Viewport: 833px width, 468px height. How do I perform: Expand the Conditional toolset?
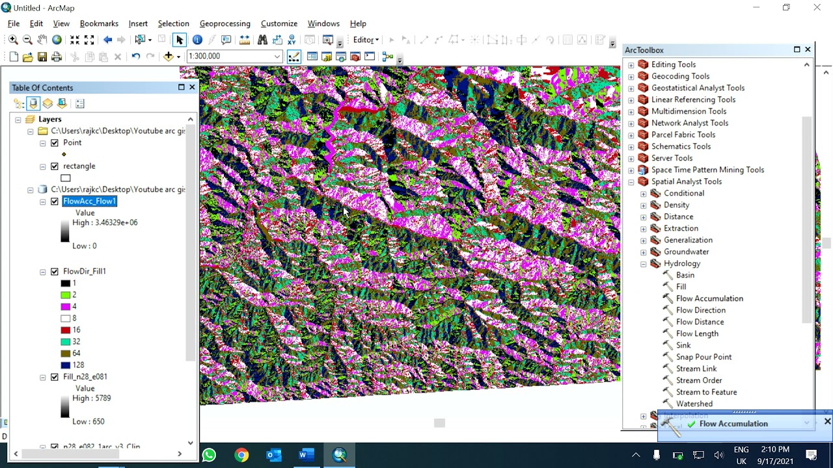pos(643,194)
